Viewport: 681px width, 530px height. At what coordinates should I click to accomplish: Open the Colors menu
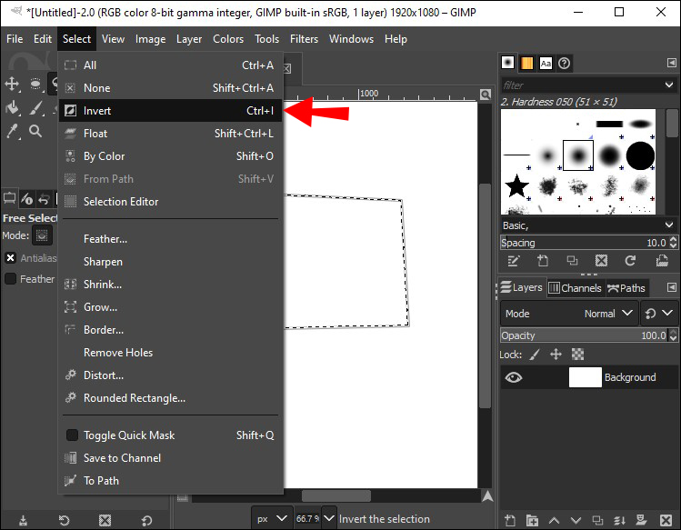click(x=228, y=39)
